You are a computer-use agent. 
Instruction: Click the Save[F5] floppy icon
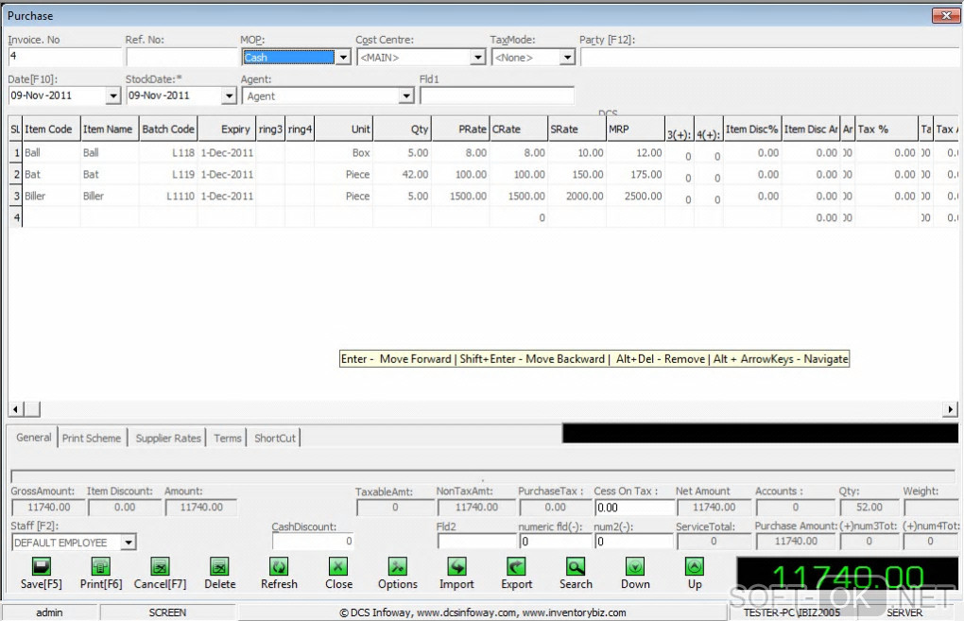[42, 565]
